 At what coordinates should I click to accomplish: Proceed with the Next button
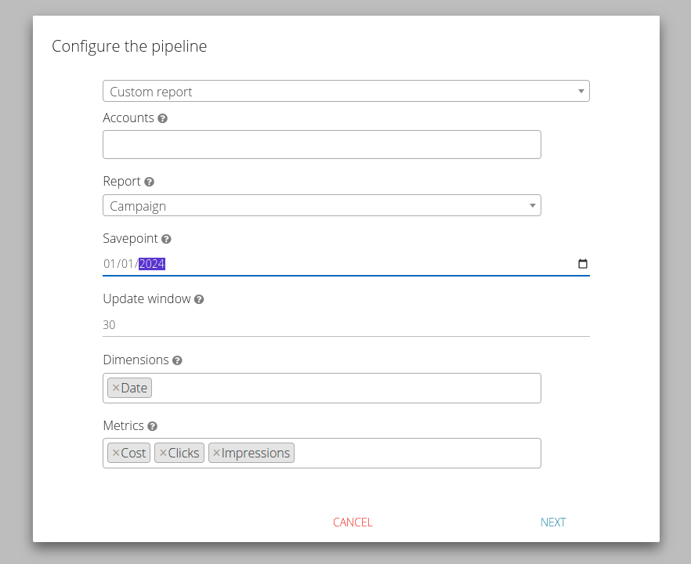552,522
